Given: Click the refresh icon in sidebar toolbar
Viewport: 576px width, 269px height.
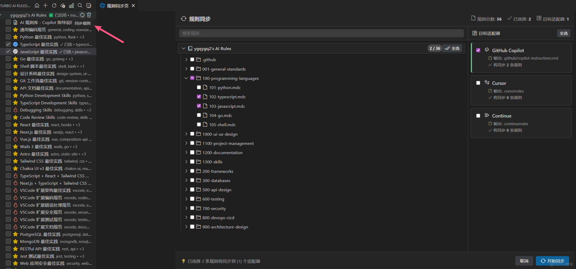Looking at the screenshot, I should (54, 6).
